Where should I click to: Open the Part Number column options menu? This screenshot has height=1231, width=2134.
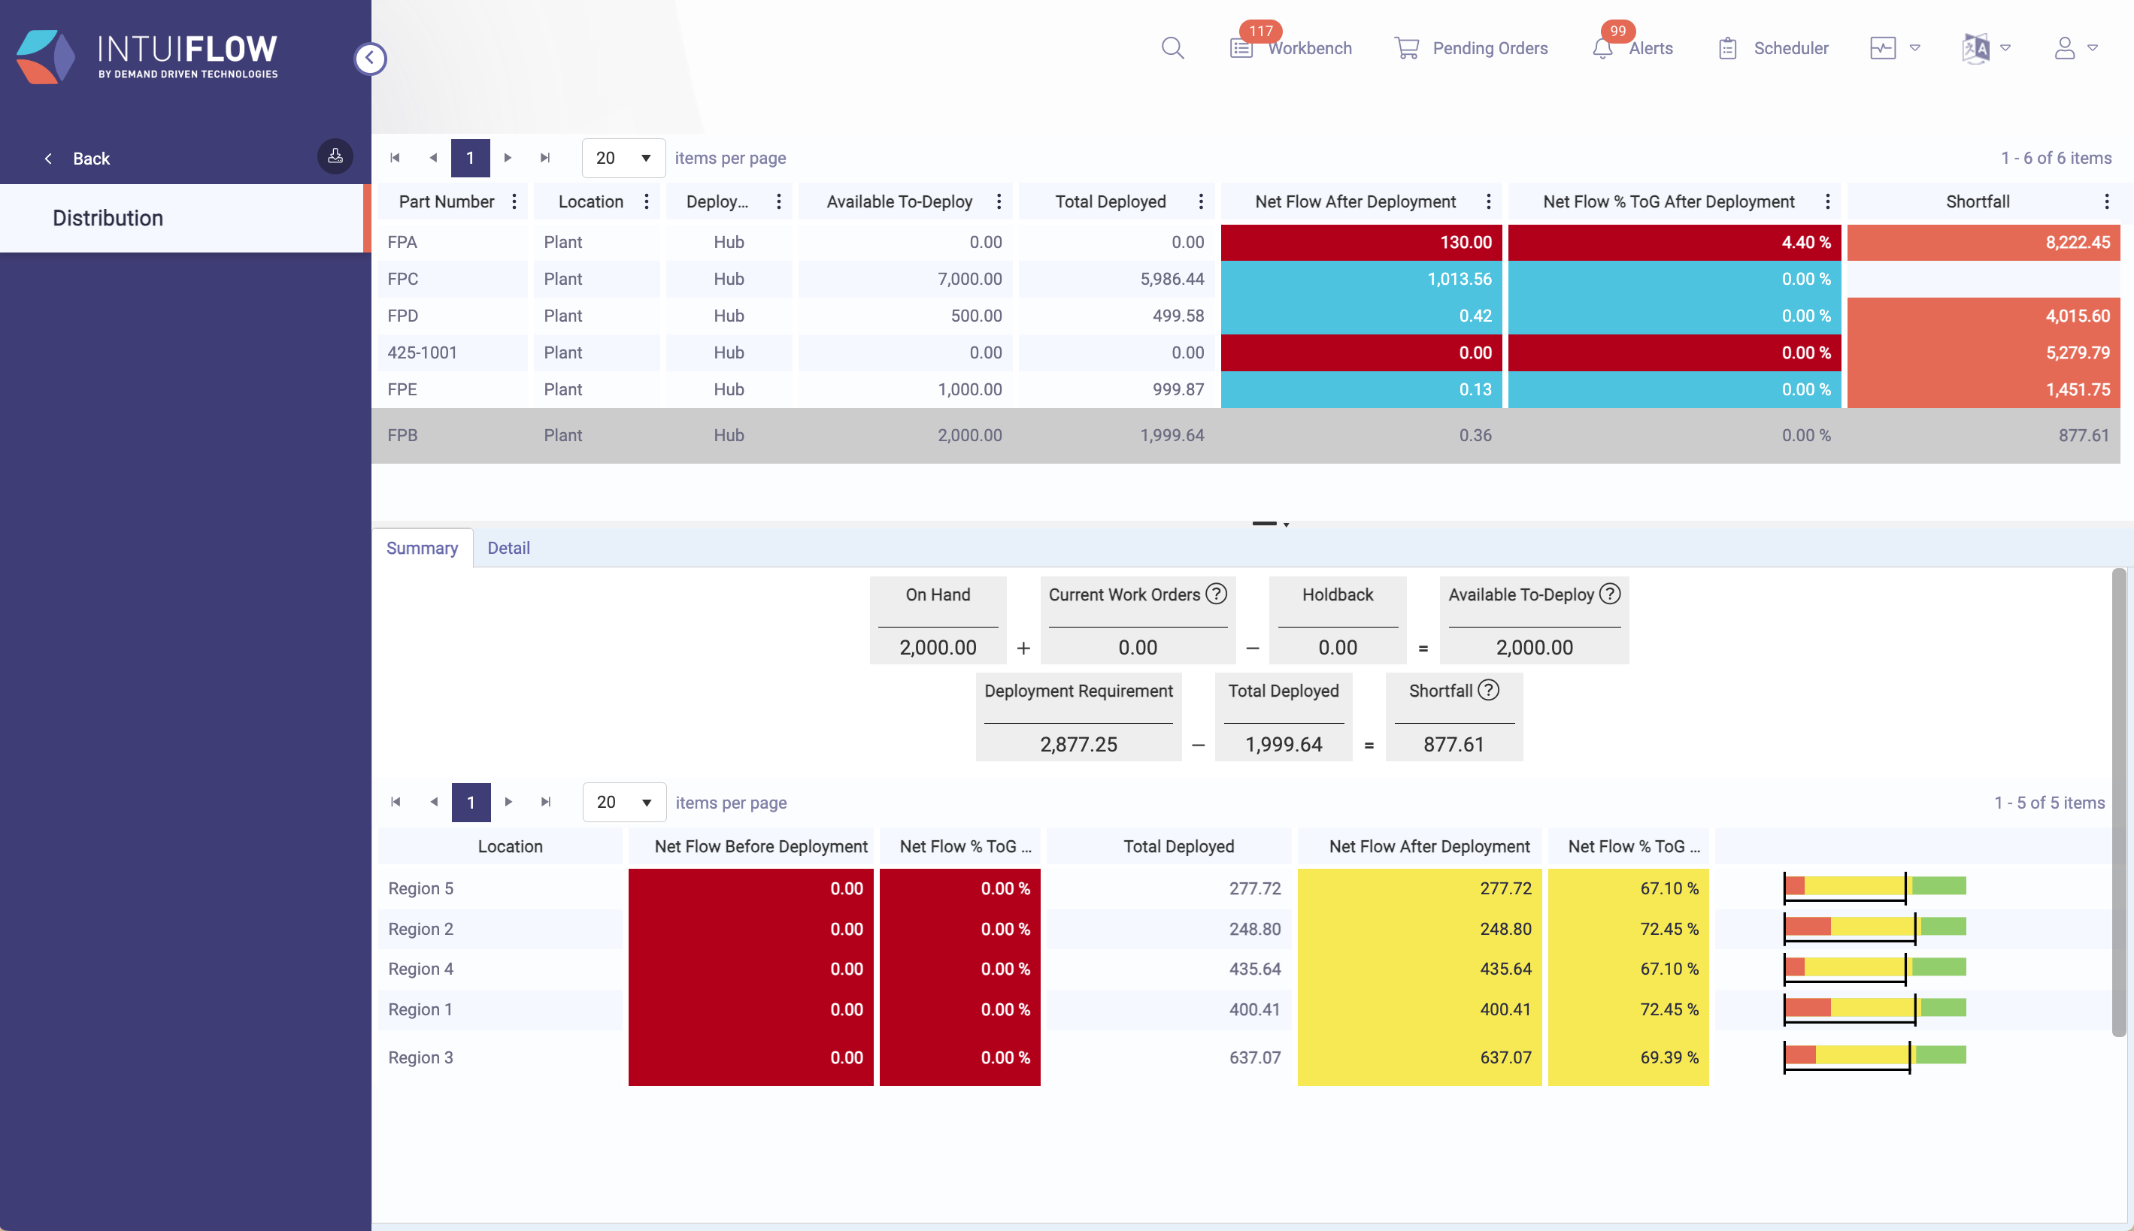[x=514, y=201]
